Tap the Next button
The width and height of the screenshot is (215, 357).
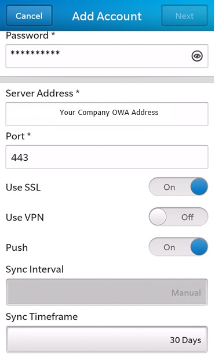pos(184,16)
